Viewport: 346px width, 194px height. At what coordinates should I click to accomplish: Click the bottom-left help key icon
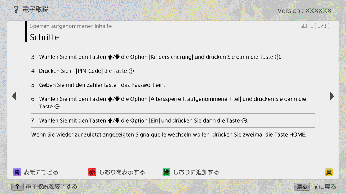(x=17, y=186)
